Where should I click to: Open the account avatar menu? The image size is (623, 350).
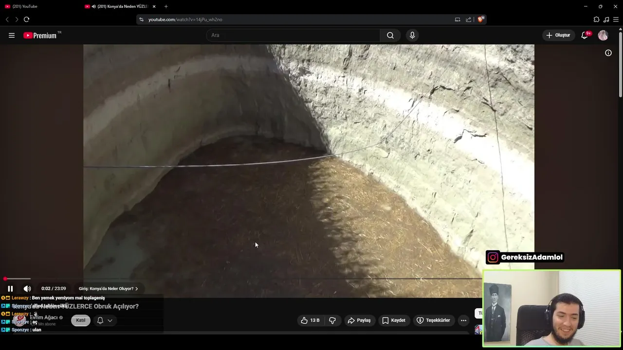(x=603, y=35)
